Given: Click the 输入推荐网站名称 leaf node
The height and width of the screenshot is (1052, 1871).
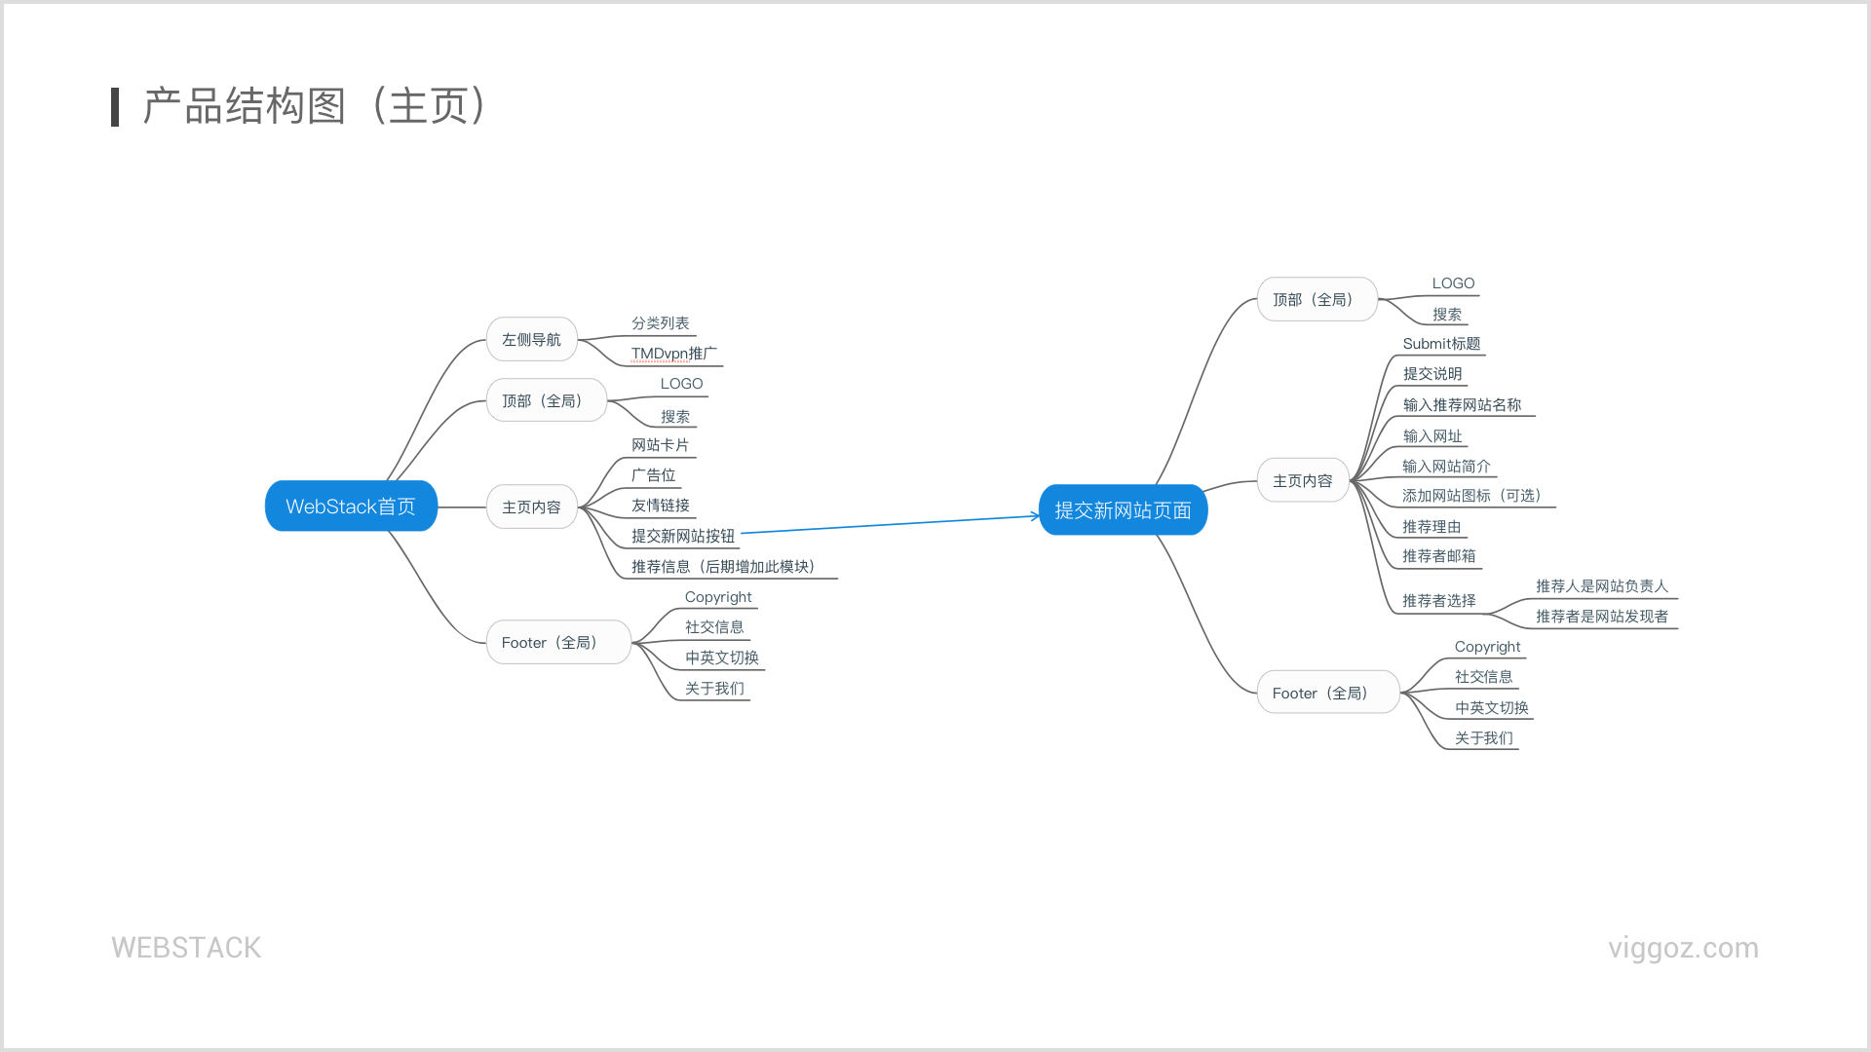Looking at the screenshot, I should [x=1462, y=405].
